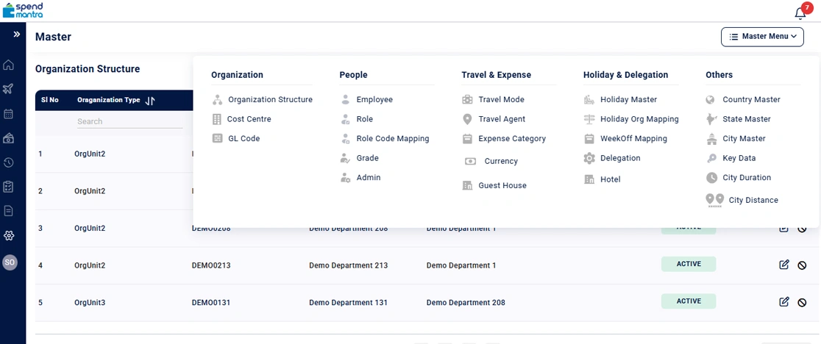This screenshot has height=344, width=821.
Task: Open the calendar icon in sidebar
Action: point(8,114)
